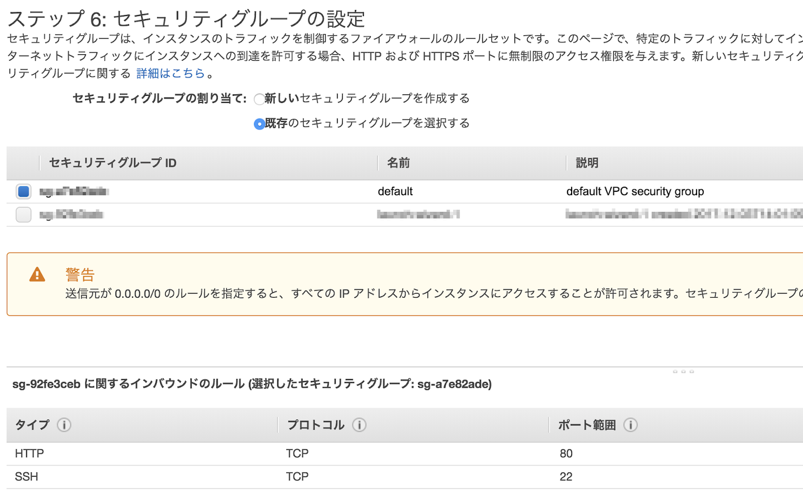
Task: Click the default VPC security group description
Action: [x=635, y=192]
